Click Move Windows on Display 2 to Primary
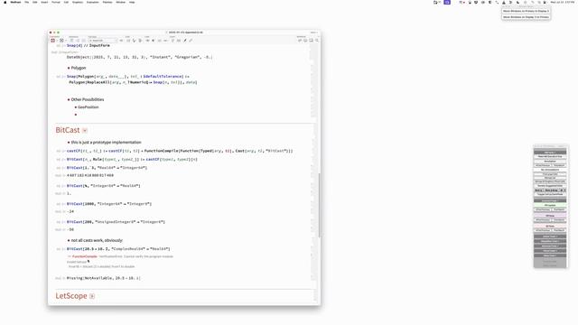Image resolution: width=578 pixels, height=325 pixels. click(526, 17)
